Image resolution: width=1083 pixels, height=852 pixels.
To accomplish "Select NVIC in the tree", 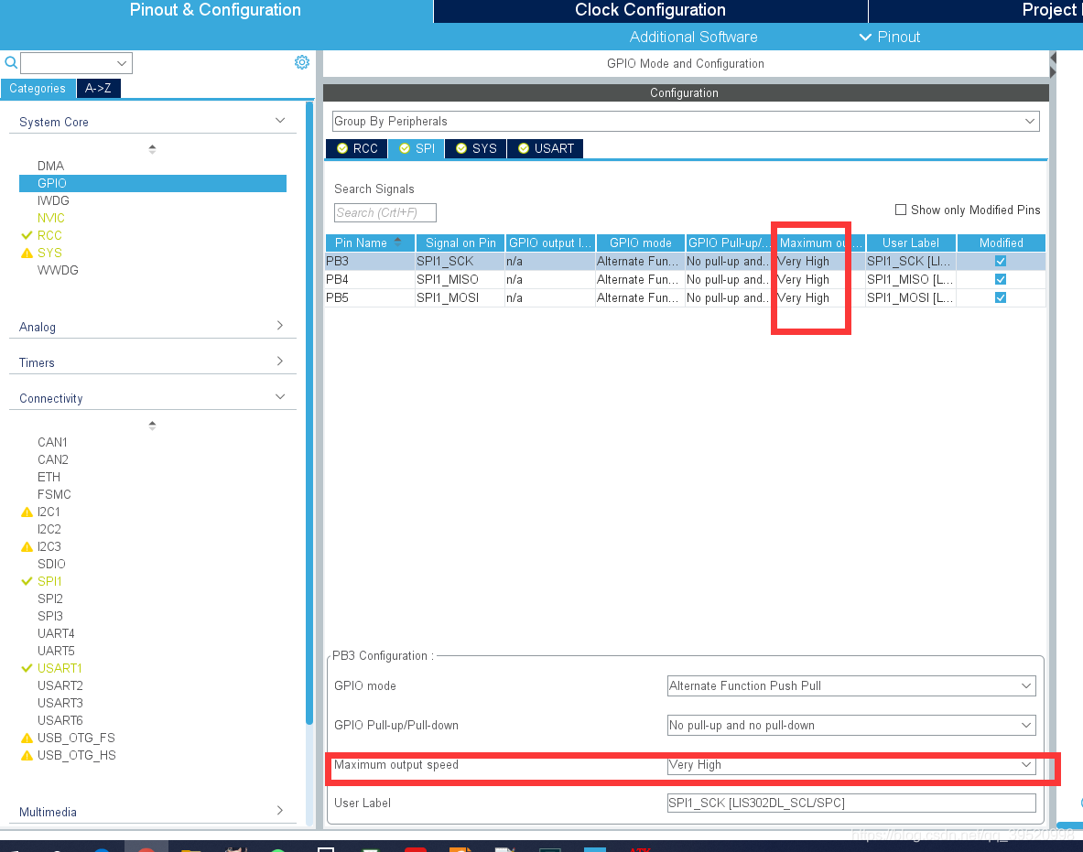I will [51, 218].
